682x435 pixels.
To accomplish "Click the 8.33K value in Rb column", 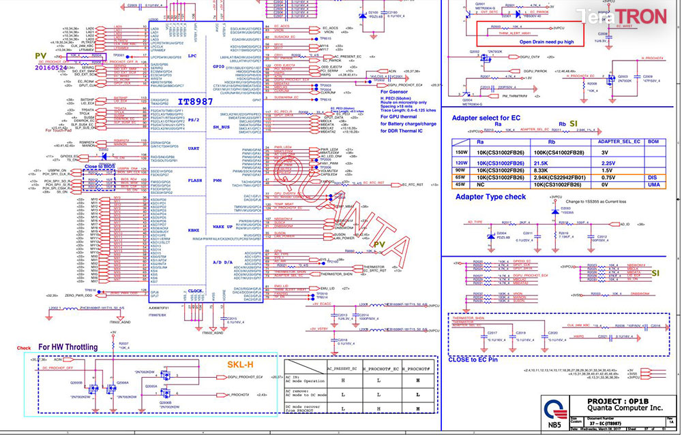I will coord(541,170).
